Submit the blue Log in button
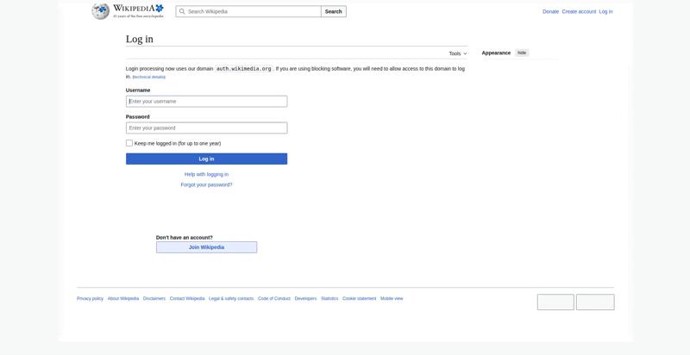 [206, 159]
